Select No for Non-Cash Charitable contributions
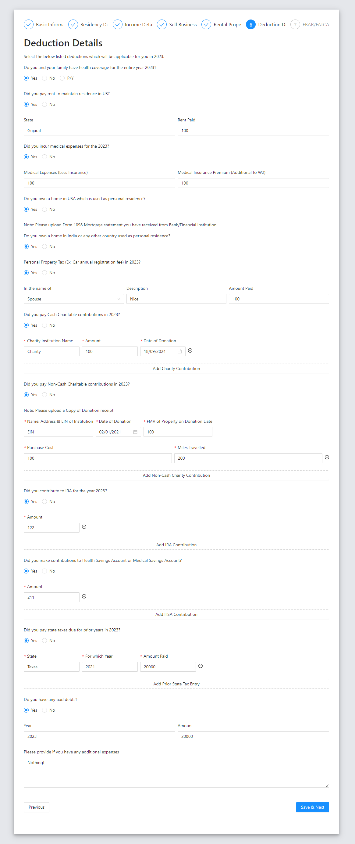 44,394
